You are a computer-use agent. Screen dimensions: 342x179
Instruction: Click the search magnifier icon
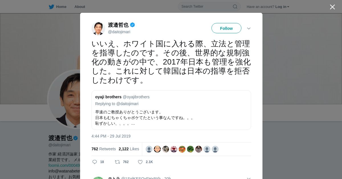pyautogui.click(x=235, y=7)
